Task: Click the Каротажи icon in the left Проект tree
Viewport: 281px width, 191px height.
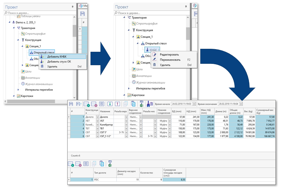Action: pyautogui.click(x=19, y=96)
